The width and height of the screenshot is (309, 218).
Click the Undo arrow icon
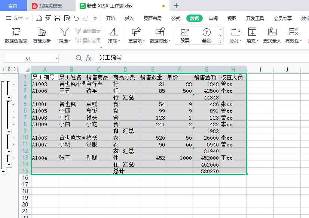pos(76,18)
